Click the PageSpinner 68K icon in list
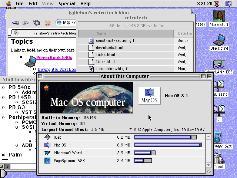 click(47, 161)
